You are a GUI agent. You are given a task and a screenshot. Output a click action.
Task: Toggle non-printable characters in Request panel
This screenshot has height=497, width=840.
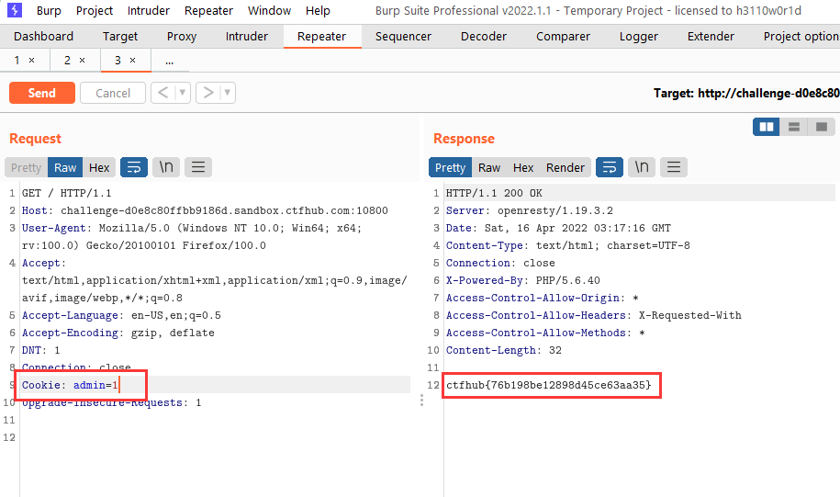(x=166, y=167)
